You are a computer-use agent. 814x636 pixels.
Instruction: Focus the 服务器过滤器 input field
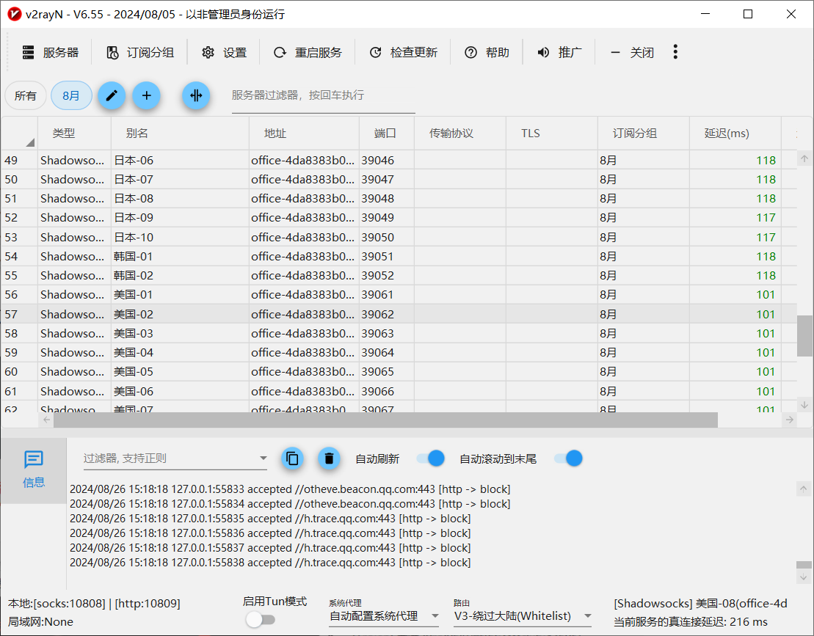point(323,96)
